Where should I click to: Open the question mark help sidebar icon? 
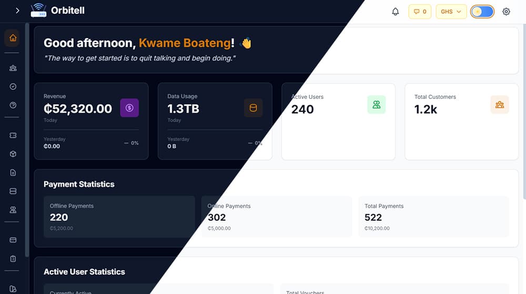pos(13,105)
